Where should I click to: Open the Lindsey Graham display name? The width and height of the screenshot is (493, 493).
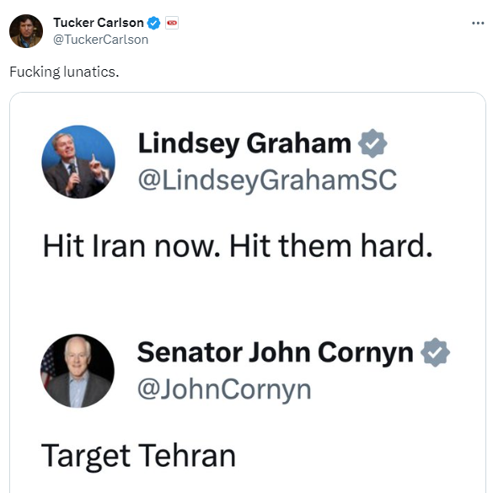point(244,144)
